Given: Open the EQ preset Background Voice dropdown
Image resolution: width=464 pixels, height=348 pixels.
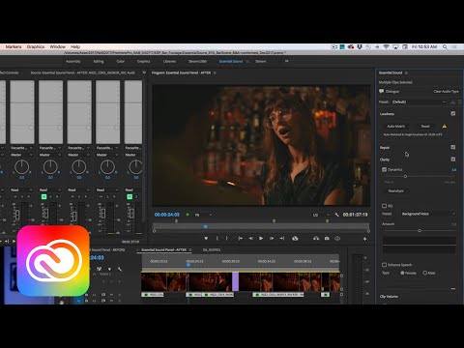Looking at the screenshot, I should tap(428, 214).
